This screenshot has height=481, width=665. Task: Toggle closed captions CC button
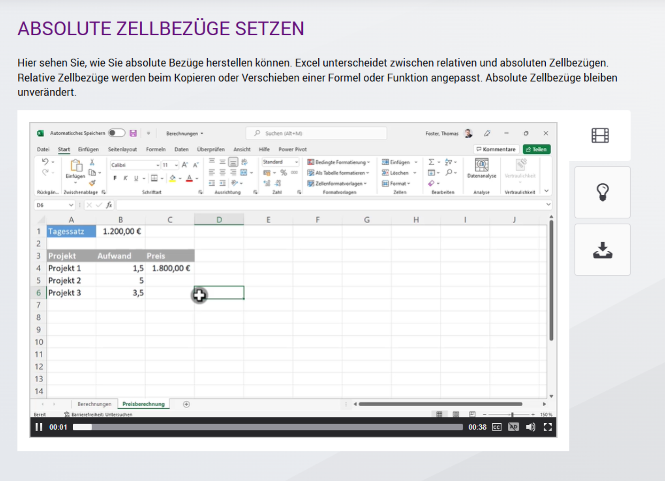pyautogui.click(x=497, y=427)
